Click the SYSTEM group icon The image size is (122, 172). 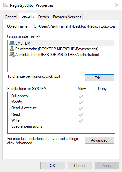pos(12,43)
